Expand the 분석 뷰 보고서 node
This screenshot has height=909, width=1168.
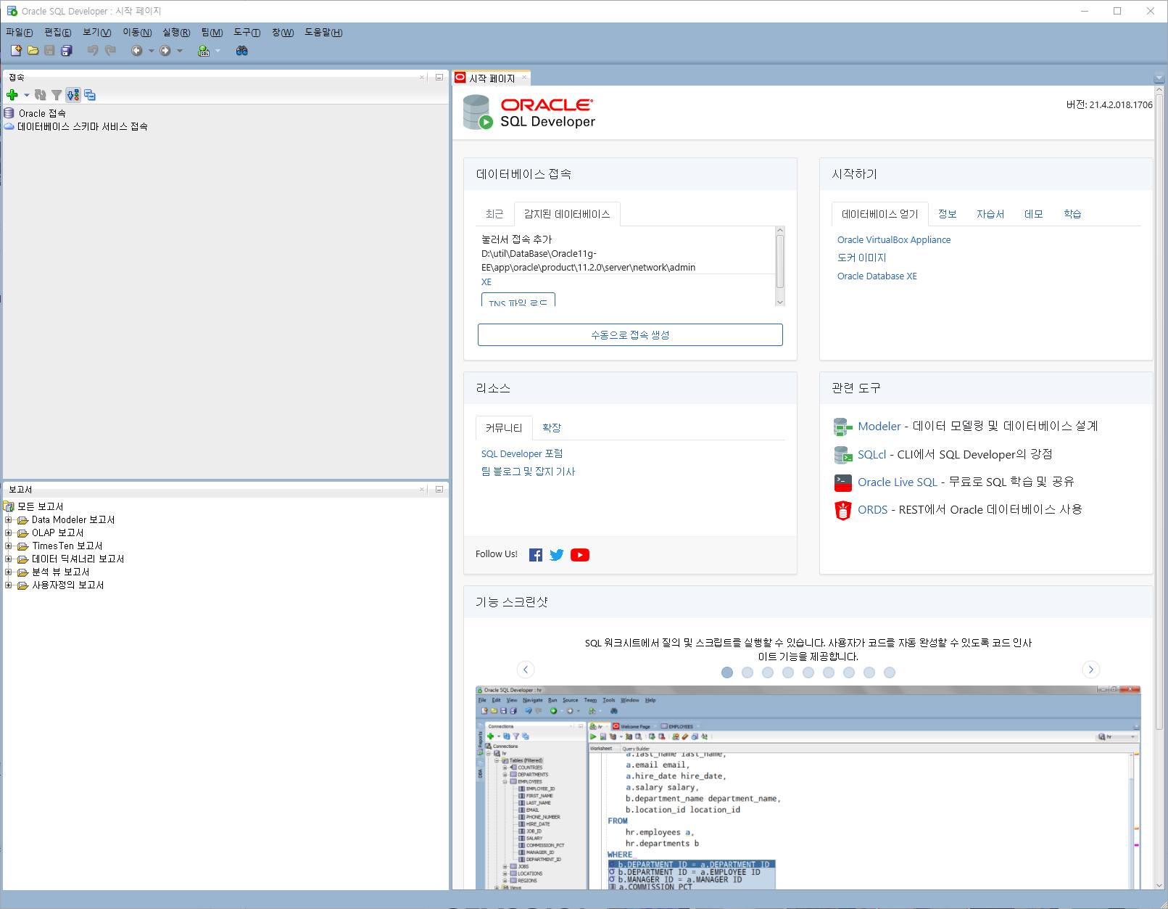click(x=9, y=572)
